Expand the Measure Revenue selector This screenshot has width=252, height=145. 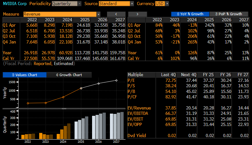click(61, 14)
